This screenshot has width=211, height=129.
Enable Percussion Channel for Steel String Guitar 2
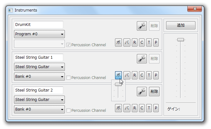click(68, 110)
